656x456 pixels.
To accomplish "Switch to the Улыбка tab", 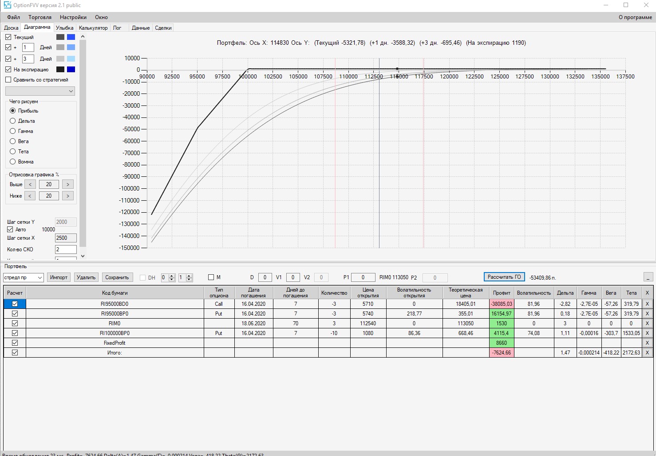I will [65, 28].
